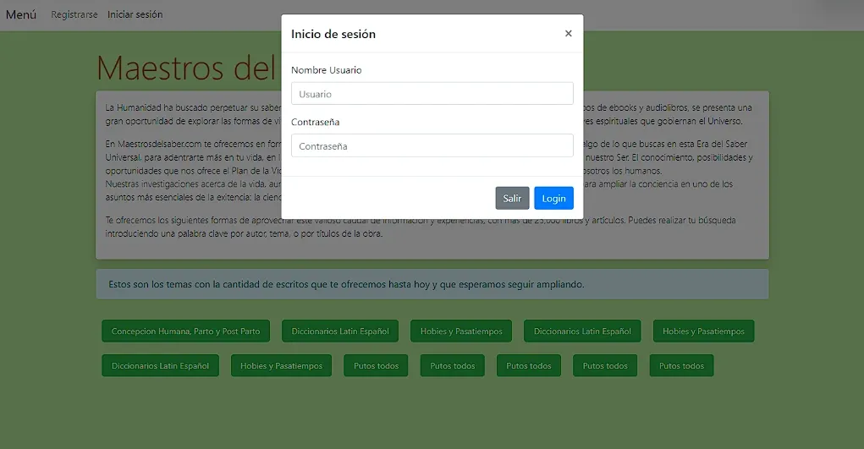This screenshot has height=449, width=864.
Task: Click Iniciar sesión in the top navbar
Action: click(x=135, y=14)
